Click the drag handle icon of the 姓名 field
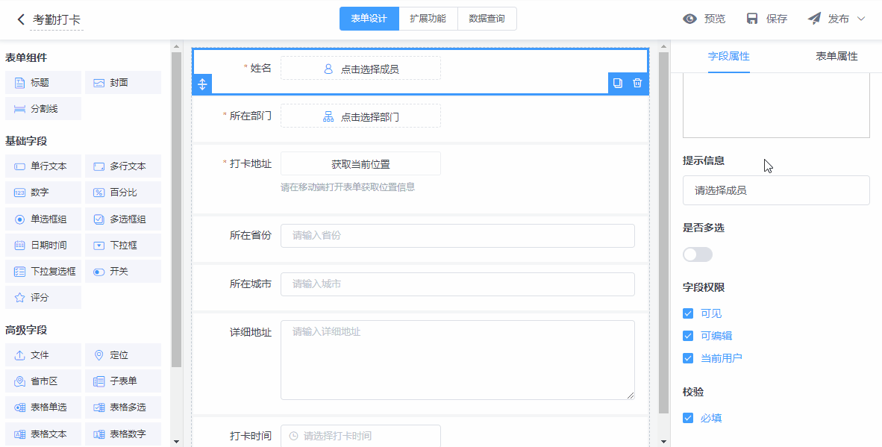 click(x=202, y=84)
